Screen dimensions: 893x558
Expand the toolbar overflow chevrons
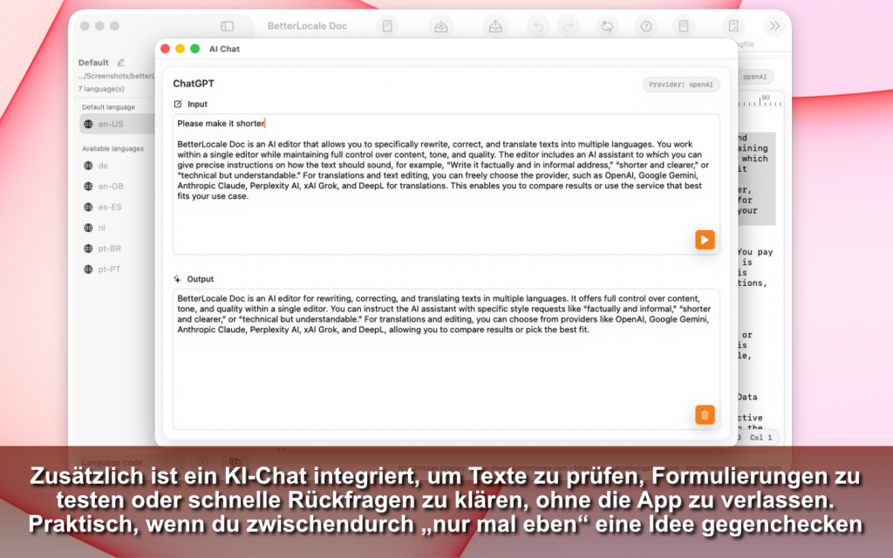[x=773, y=26]
